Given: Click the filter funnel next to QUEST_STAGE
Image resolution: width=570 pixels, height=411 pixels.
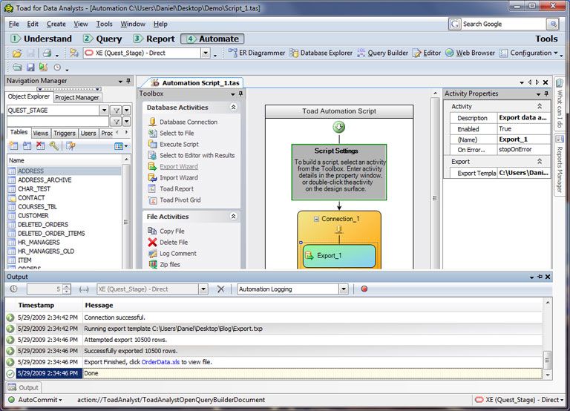Looking at the screenshot, I should [116, 110].
